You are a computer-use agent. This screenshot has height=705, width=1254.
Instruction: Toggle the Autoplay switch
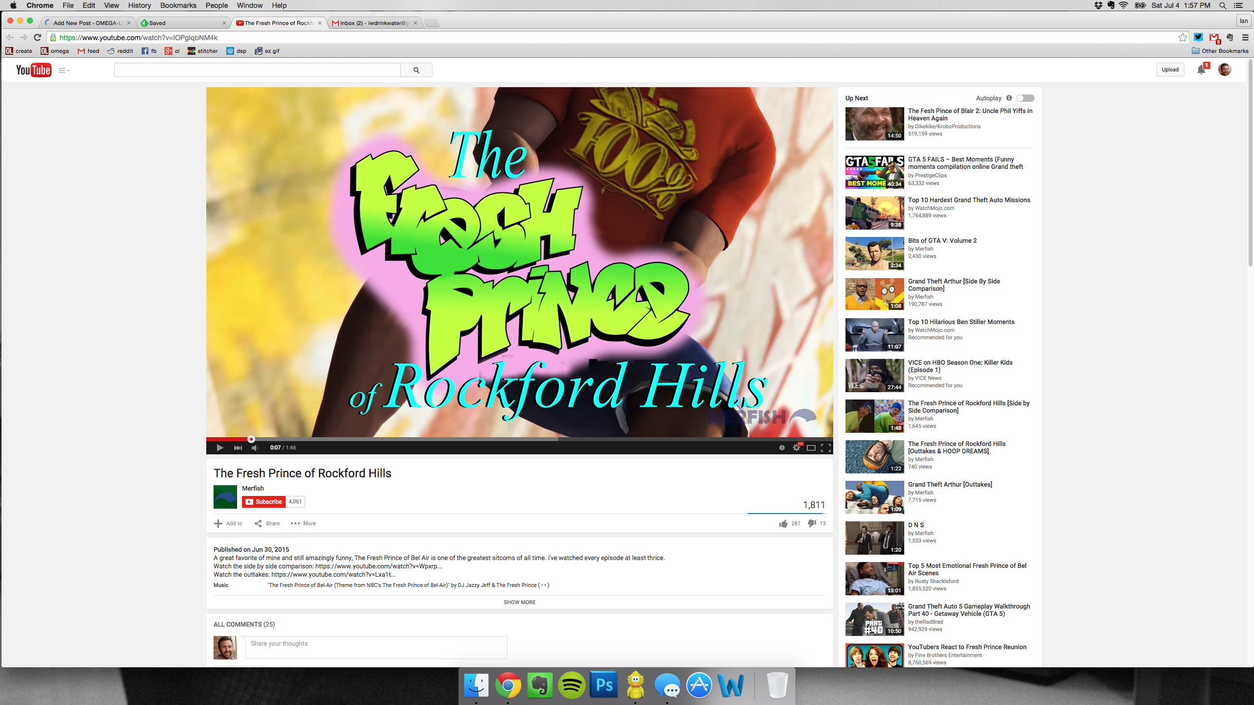(1025, 98)
